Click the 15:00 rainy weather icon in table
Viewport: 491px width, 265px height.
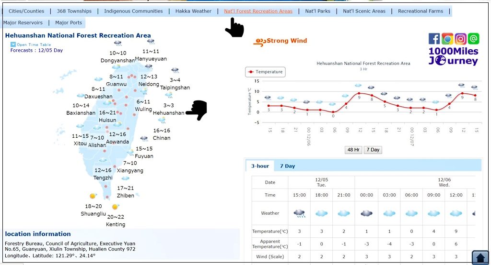click(x=299, y=213)
